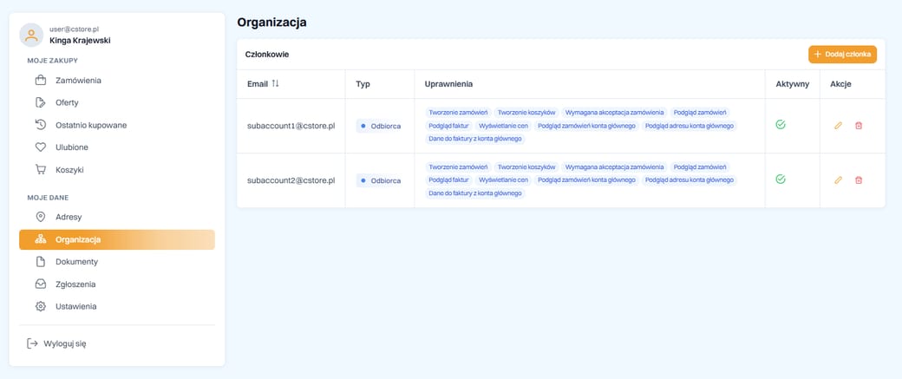Click Podgląd faktur tag in subaccount1 row
902x379 pixels.
(x=448, y=126)
